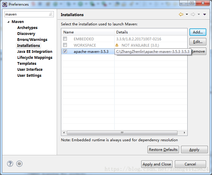
Task: Open the Help question mark icon
Action: pyautogui.click(x=10, y=164)
